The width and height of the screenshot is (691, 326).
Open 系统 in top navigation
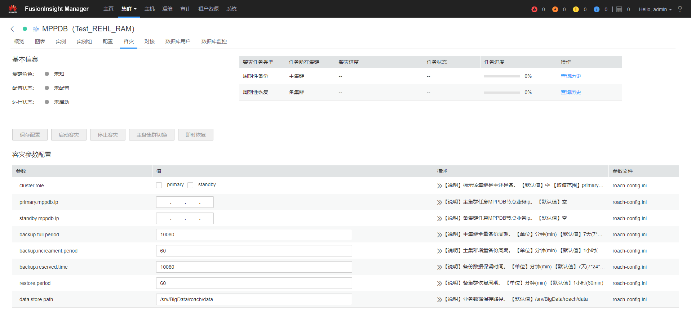231,9
